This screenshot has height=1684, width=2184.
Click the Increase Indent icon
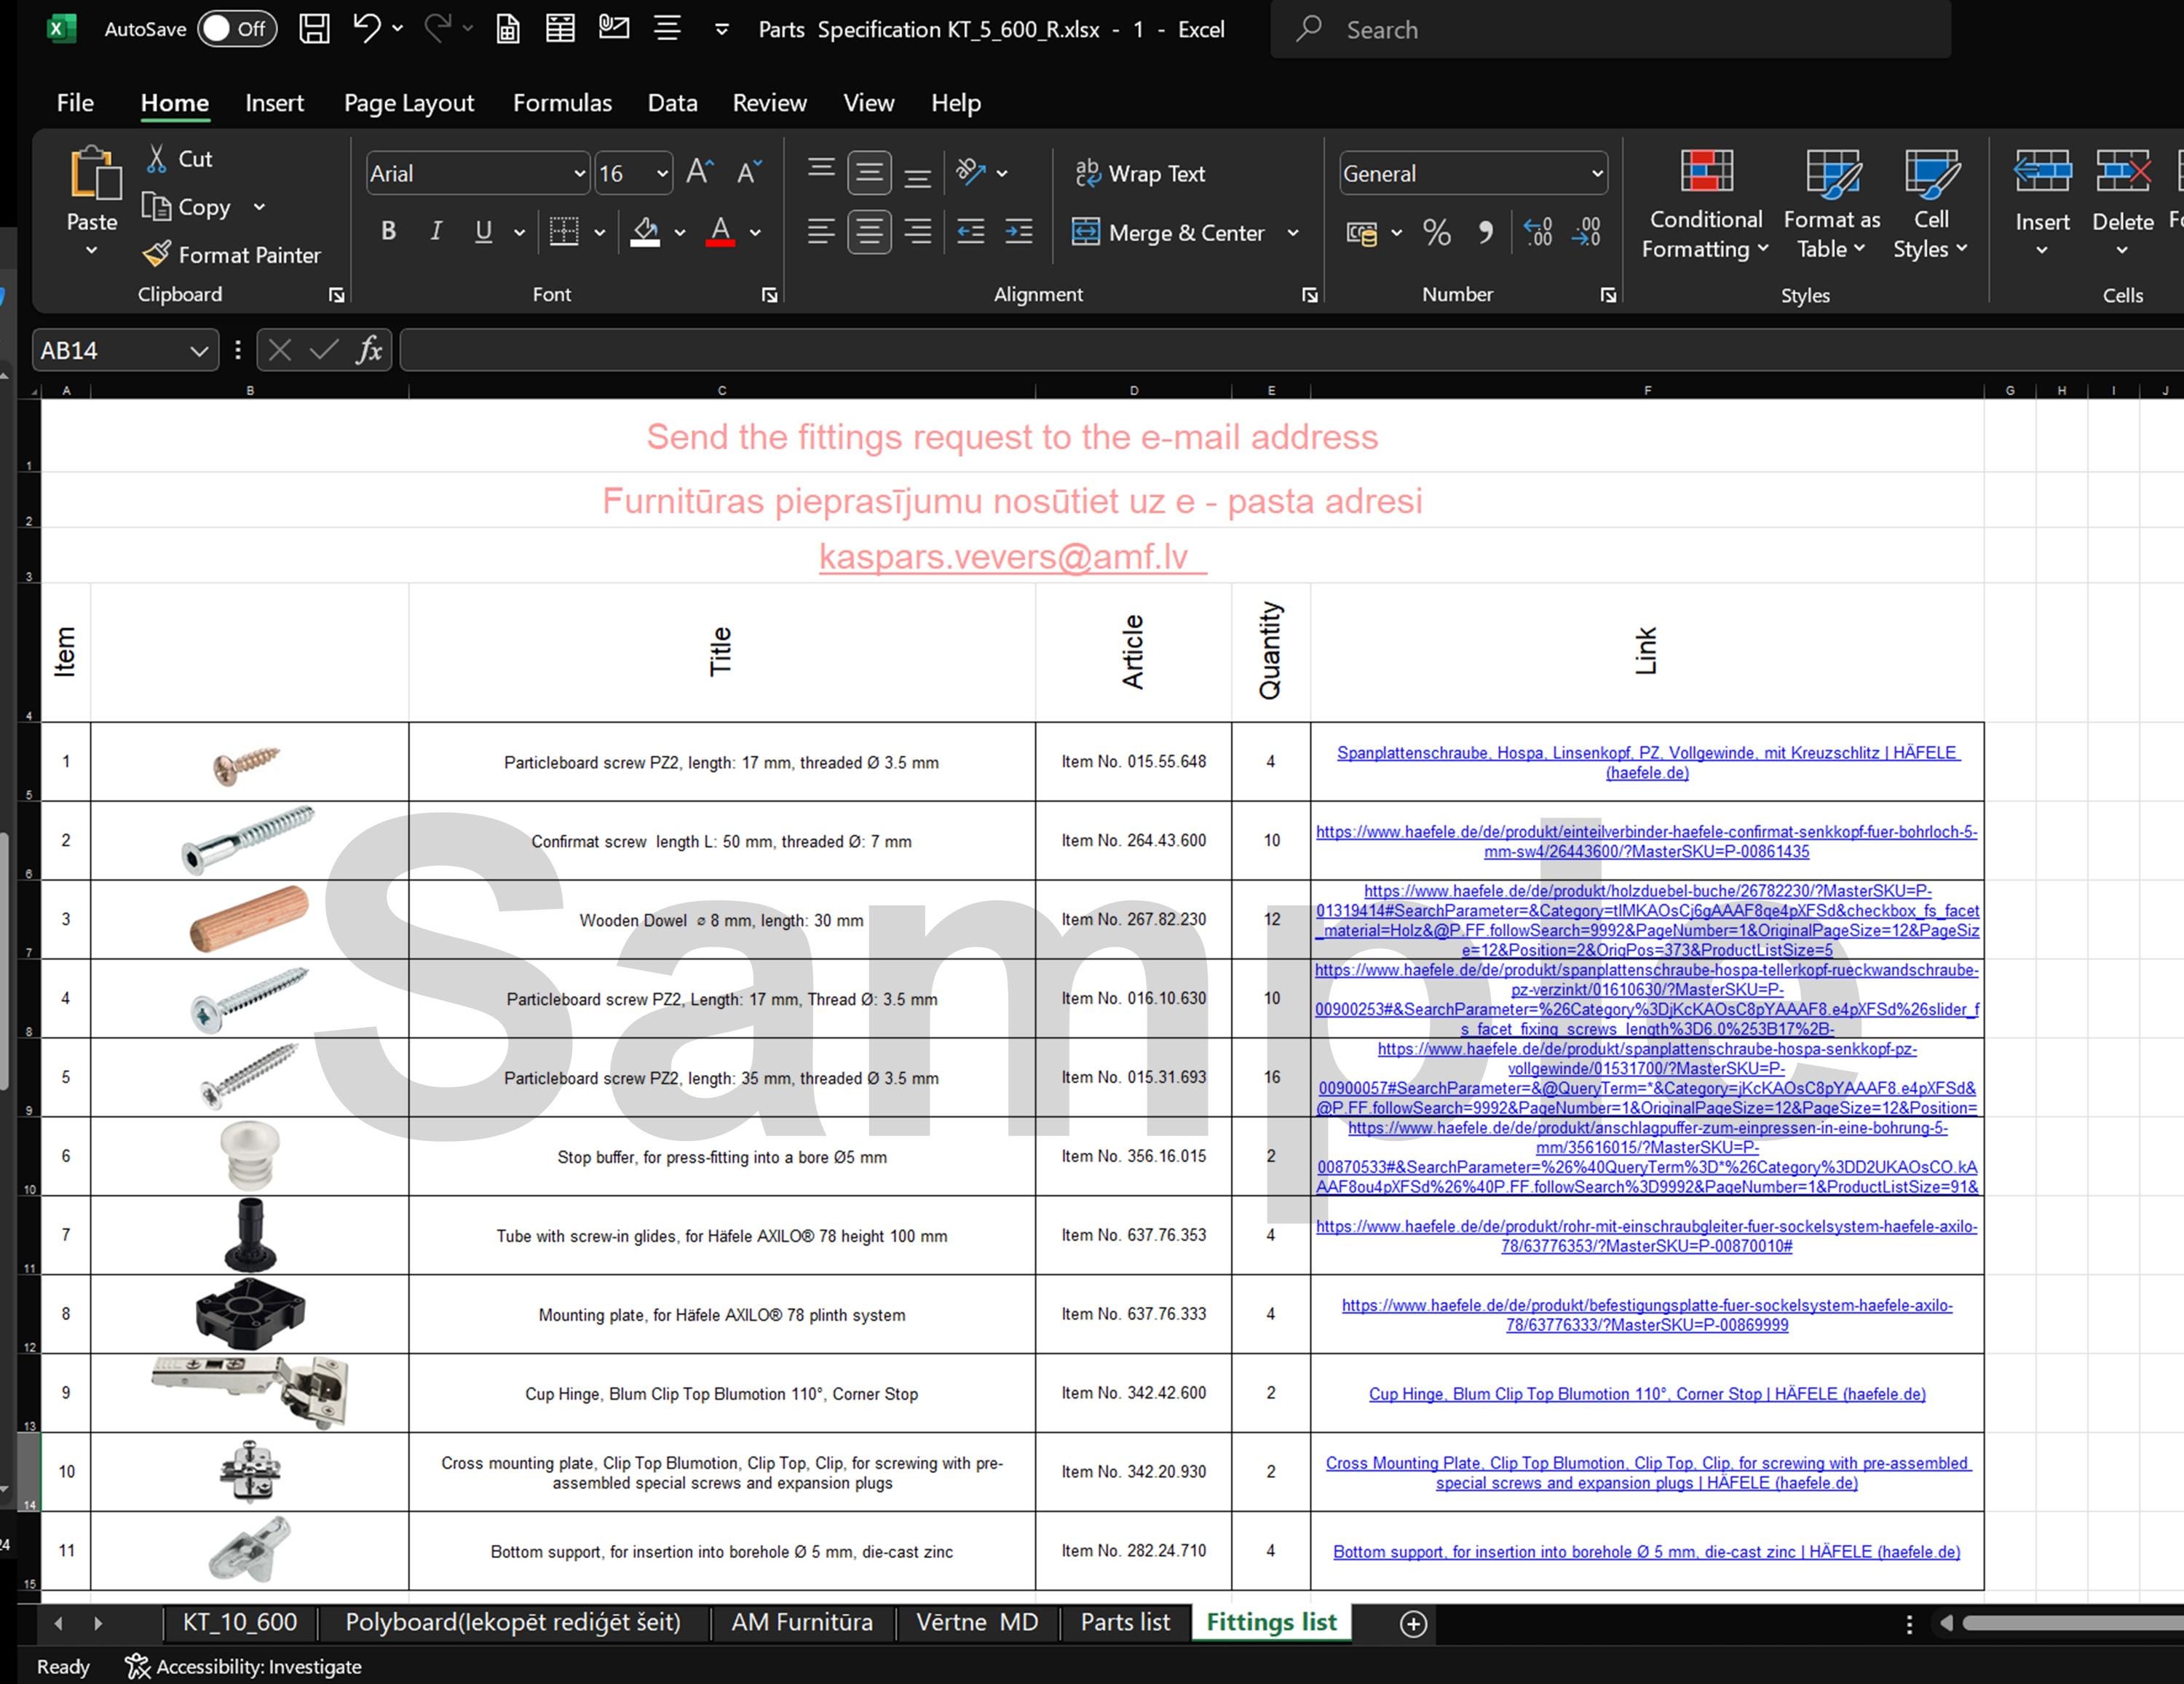click(1019, 232)
